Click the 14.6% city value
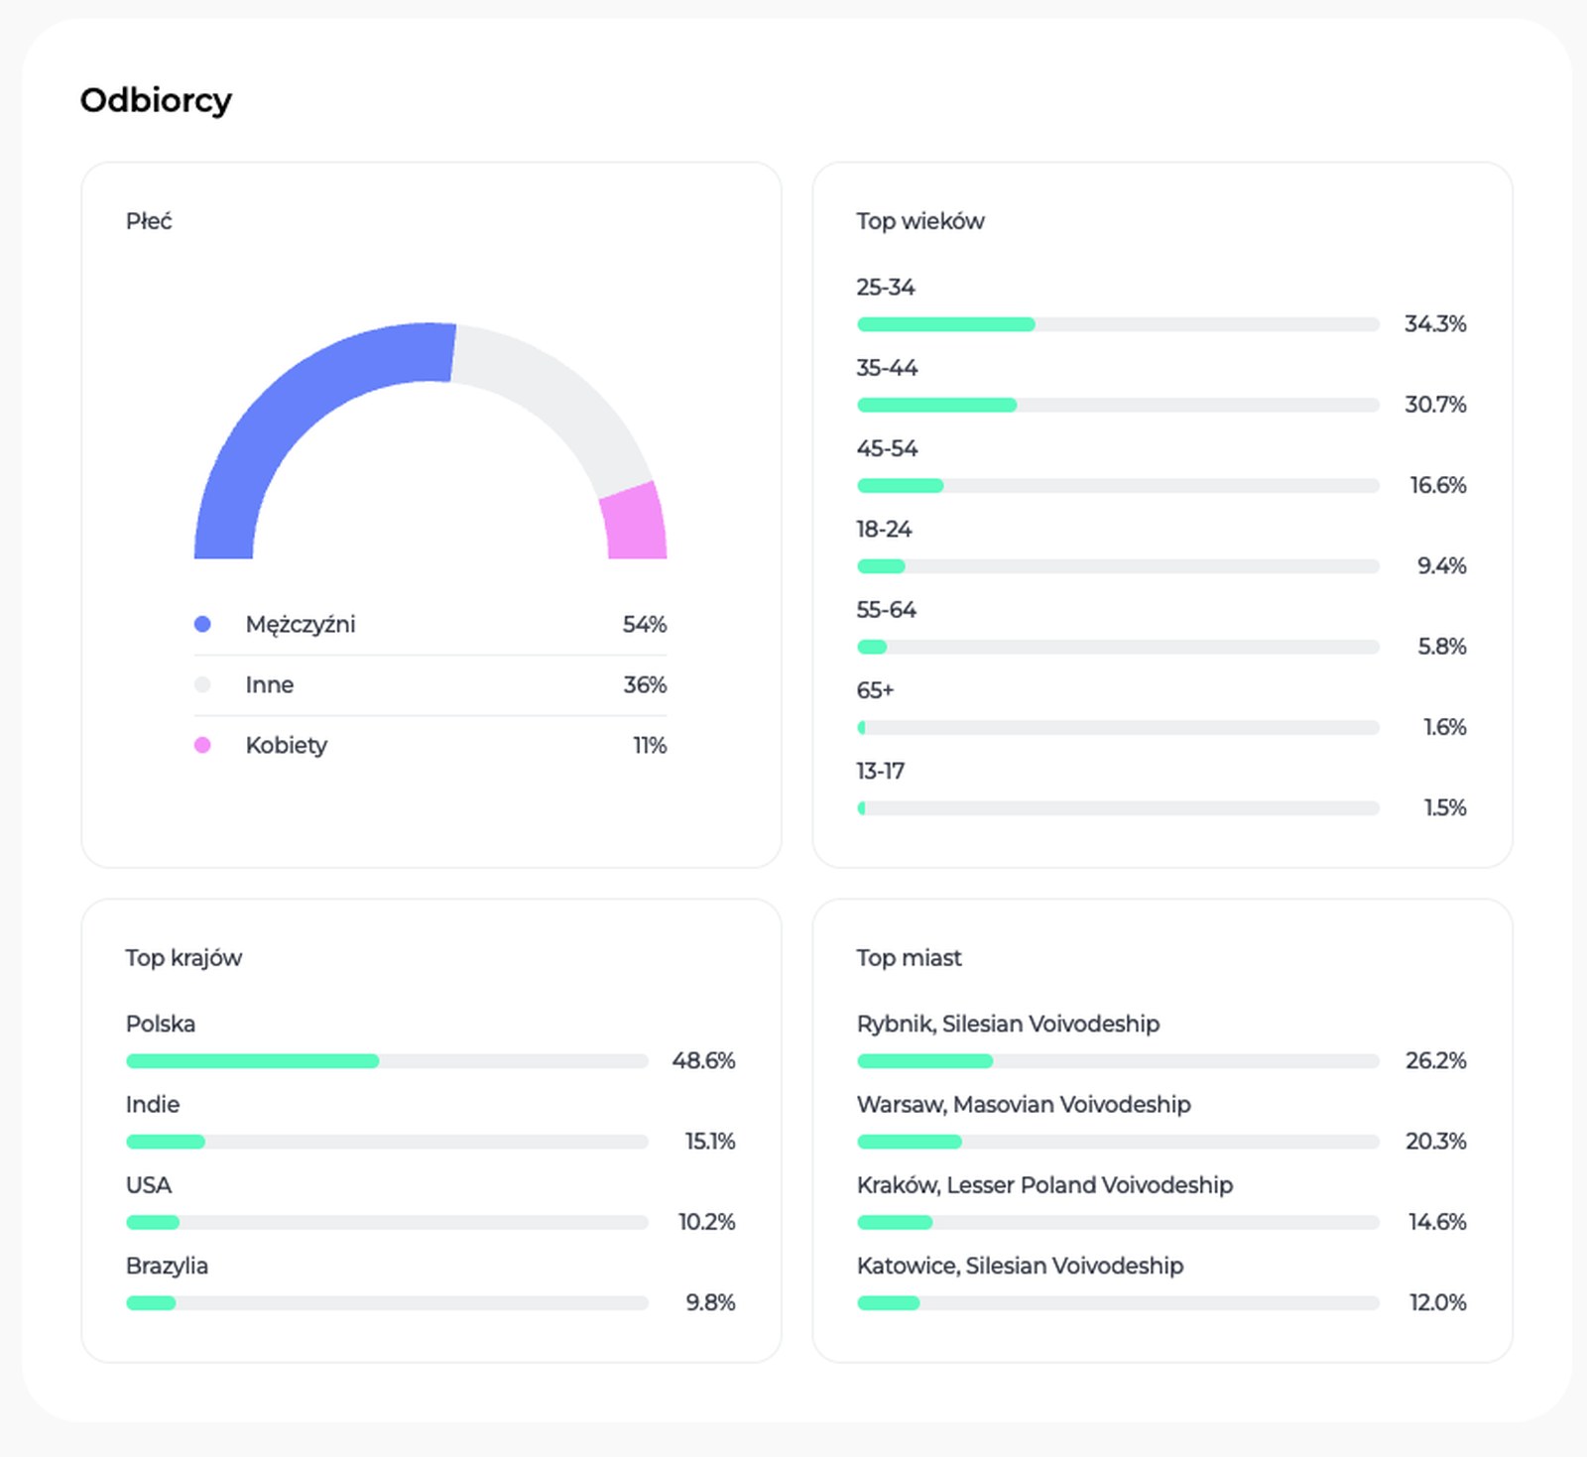The image size is (1587, 1457). tap(1437, 1221)
